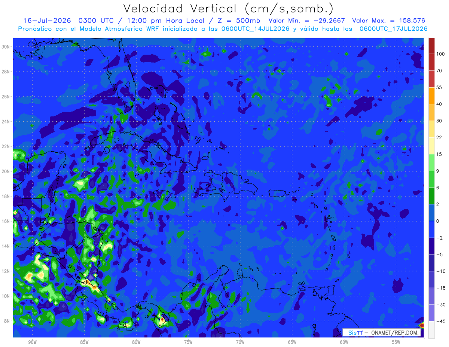Click the light green colorbar segment between 15 and 9
449x347 pixels.
[432, 162]
